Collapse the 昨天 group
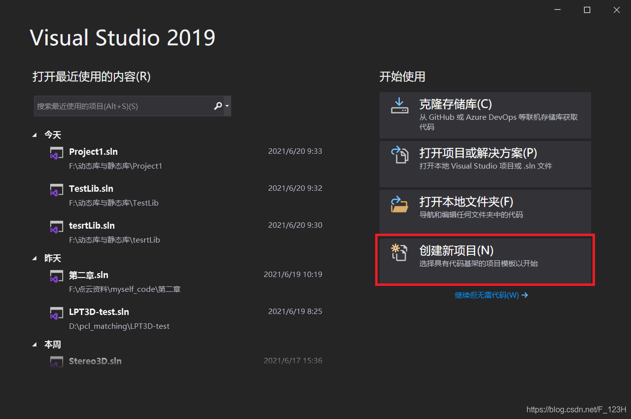This screenshot has height=419, width=631. click(35, 258)
